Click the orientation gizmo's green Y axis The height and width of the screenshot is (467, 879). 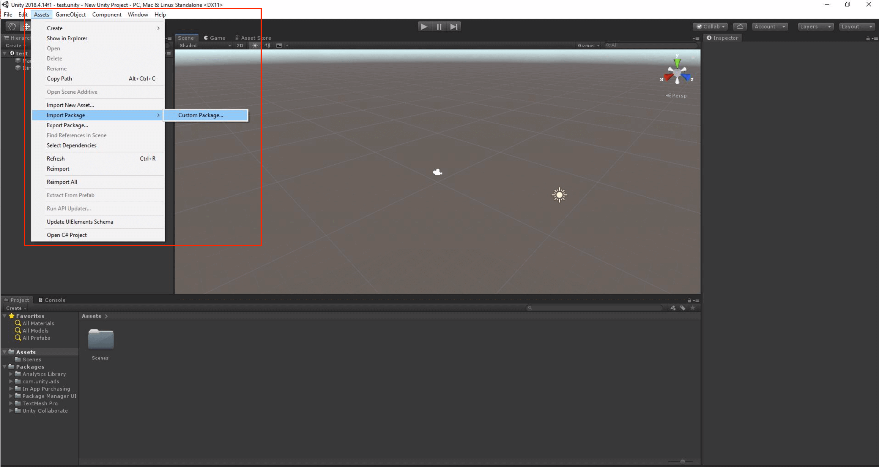pyautogui.click(x=677, y=62)
